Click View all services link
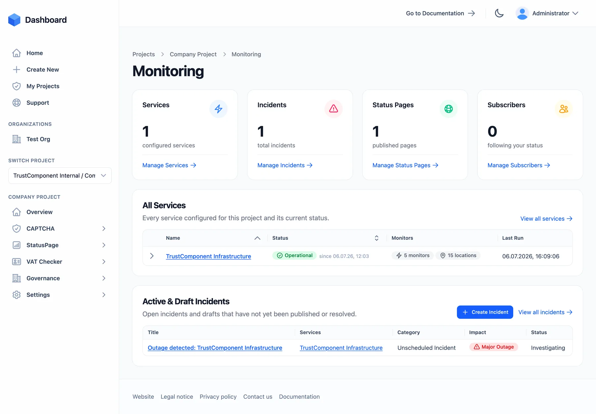Image resolution: width=596 pixels, height=414 pixels. [x=546, y=219]
